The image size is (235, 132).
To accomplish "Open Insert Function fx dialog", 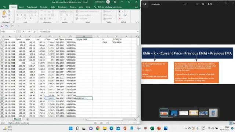I will click(35, 32).
